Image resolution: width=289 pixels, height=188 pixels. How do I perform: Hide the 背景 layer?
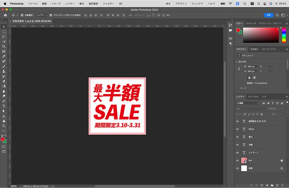pyautogui.click(x=237, y=168)
